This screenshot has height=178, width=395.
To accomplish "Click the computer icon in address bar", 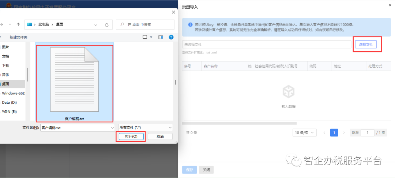I will [30, 24].
